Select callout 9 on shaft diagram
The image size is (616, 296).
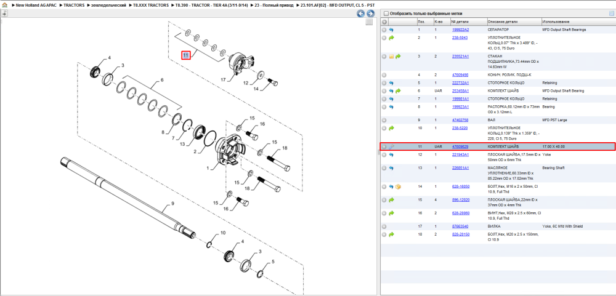pos(172,203)
